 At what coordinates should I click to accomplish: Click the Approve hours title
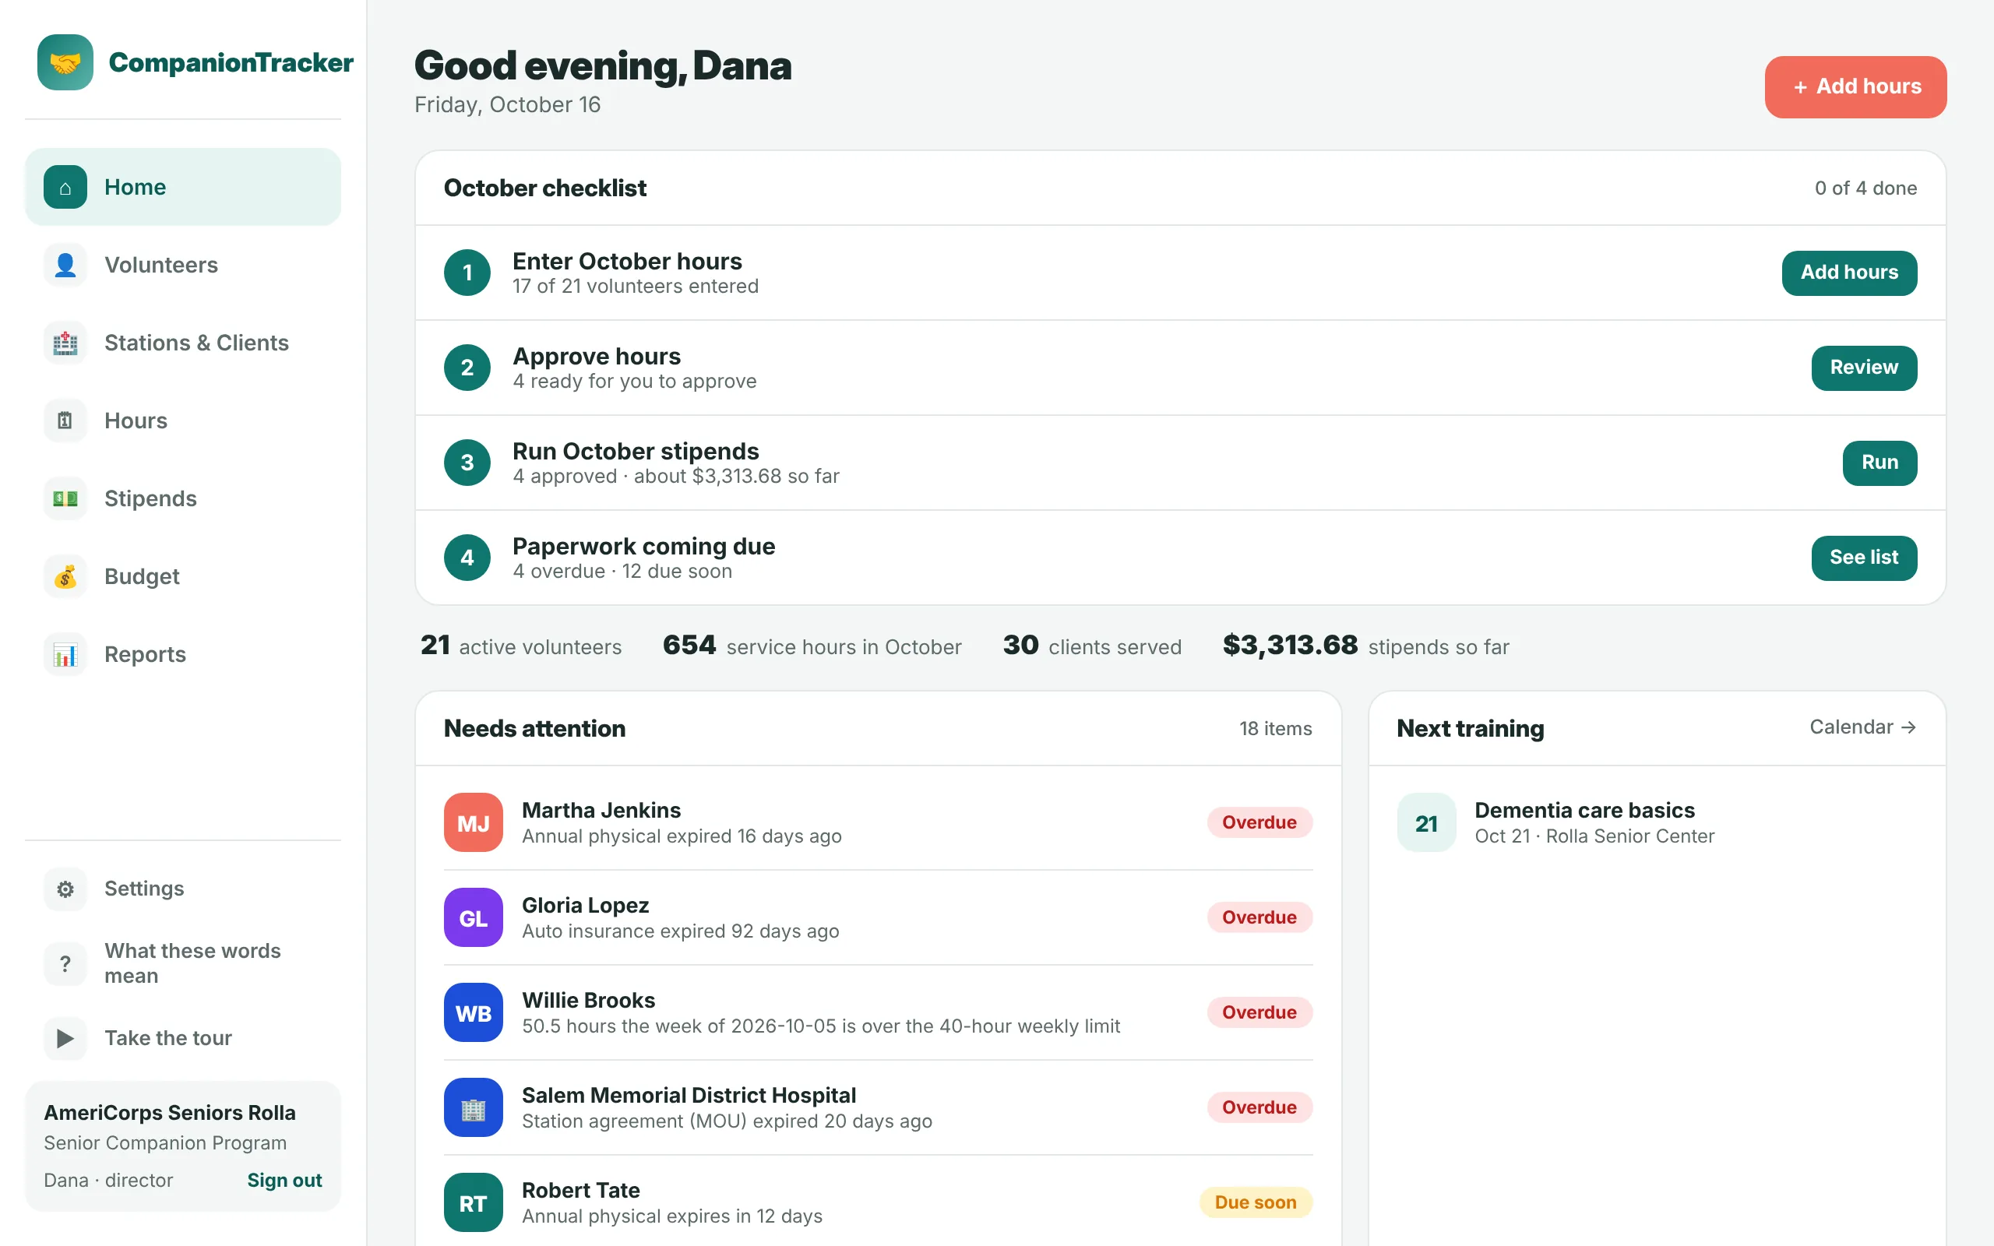tap(597, 356)
